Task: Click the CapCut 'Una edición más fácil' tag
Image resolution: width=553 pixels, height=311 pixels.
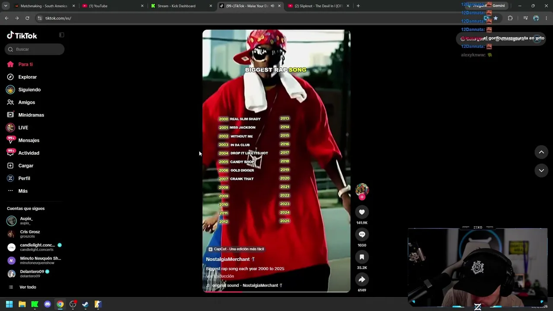Action: coord(236,249)
